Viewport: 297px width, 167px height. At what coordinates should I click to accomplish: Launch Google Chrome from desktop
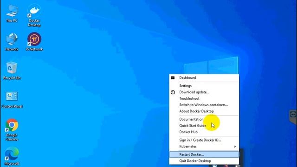click(x=12, y=130)
